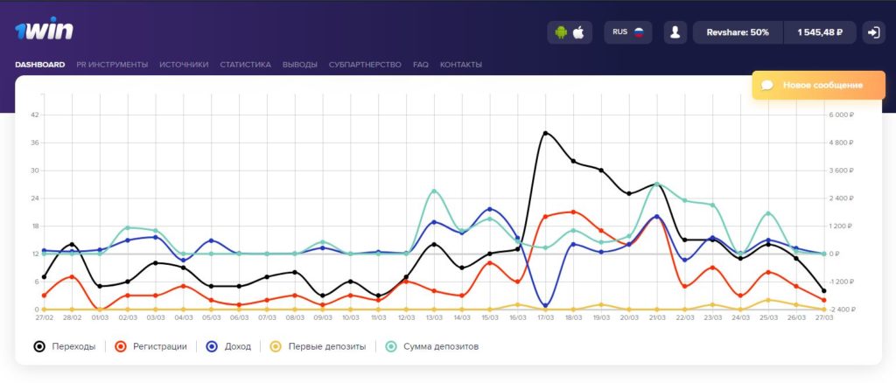Hide the Первые депозиты series
This screenshot has height=383, width=896.
[318, 346]
